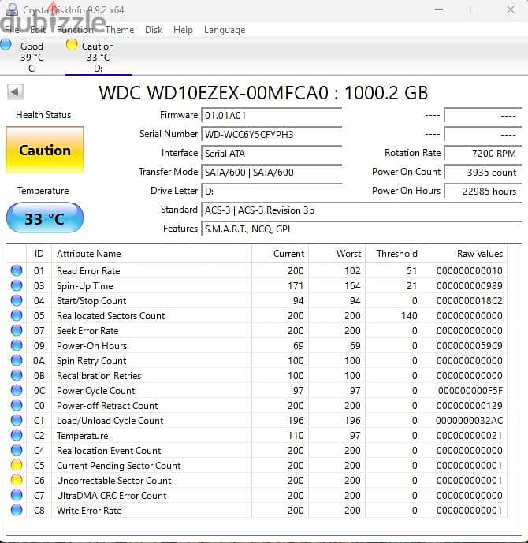This screenshot has width=528, height=543.
Task: Maximize the CrystalDiskInfo window
Action: (474, 9)
